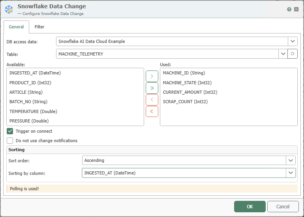Click the Sorting section header
This screenshot has width=304, height=217.
click(x=152, y=150)
